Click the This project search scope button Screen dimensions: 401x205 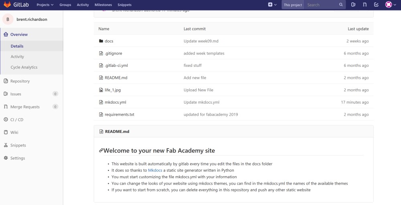pos(293,5)
